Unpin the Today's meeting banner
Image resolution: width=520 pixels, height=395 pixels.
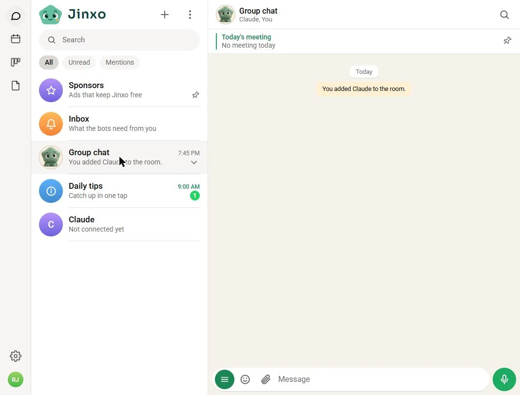(507, 41)
